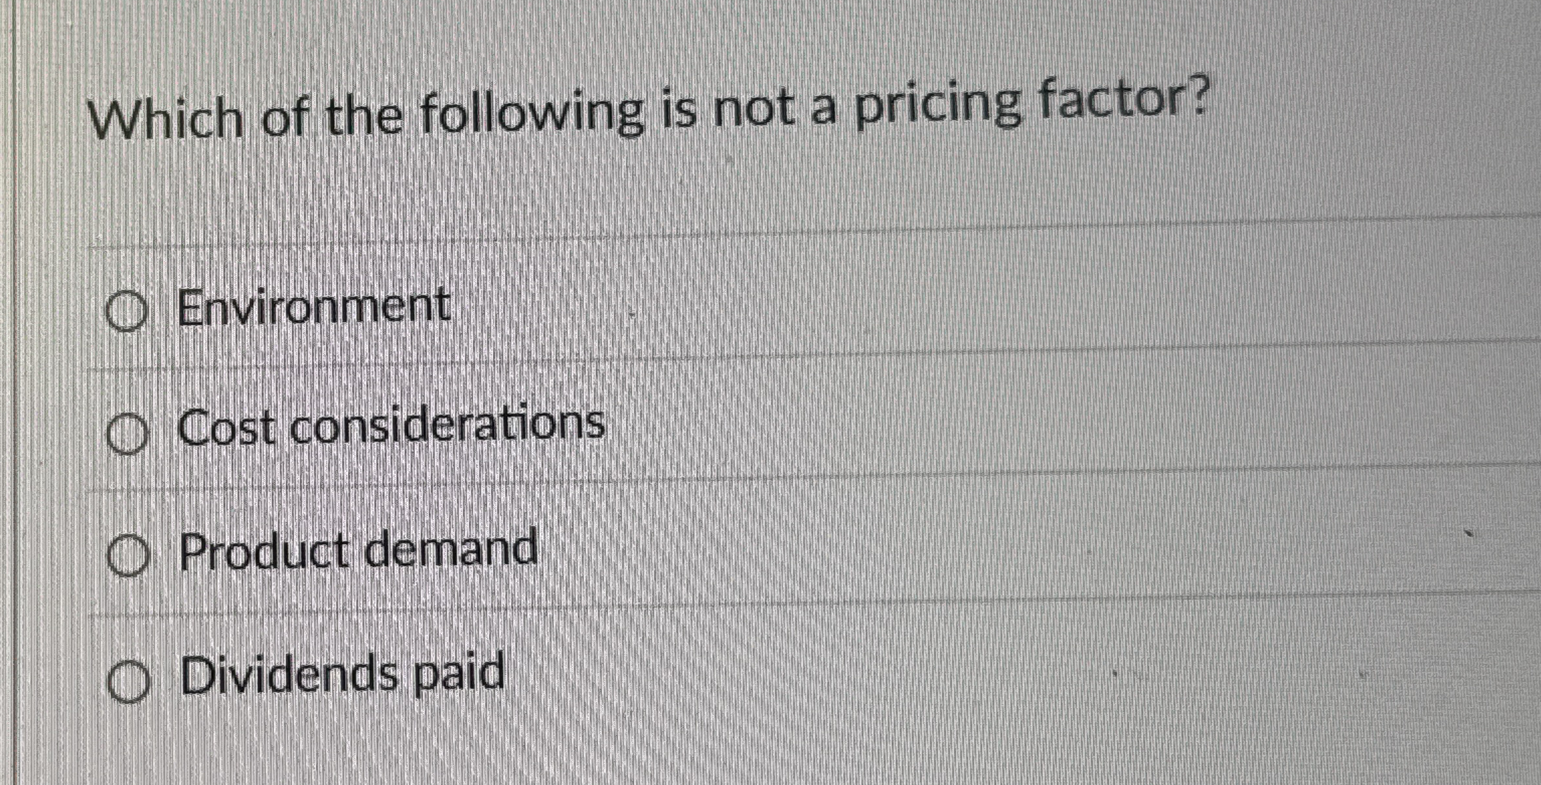Pick the Dividends paid radio button
The image size is (1541, 785).
(x=129, y=681)
